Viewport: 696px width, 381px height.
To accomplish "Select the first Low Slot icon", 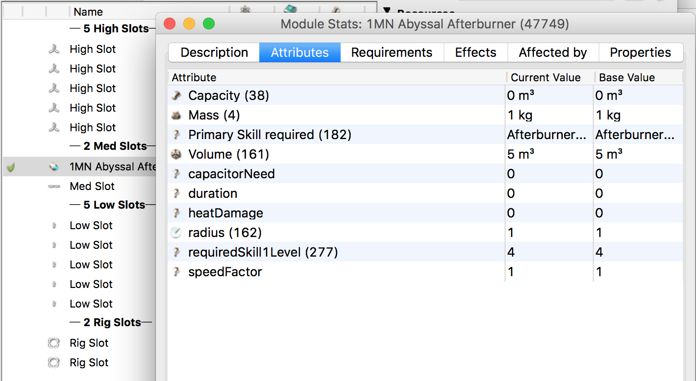I will click(54, 225).
